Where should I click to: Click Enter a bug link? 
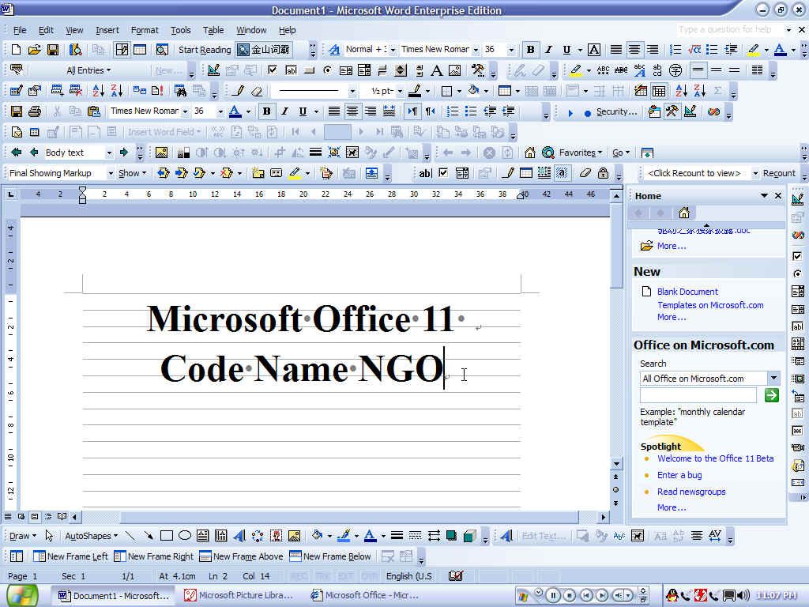click(x=679, y=475)
